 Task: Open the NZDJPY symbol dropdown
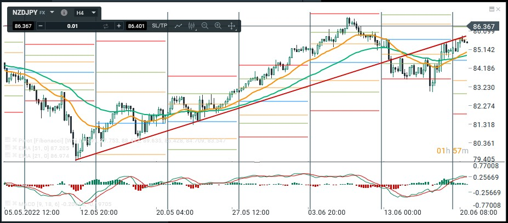pos(52,12)
